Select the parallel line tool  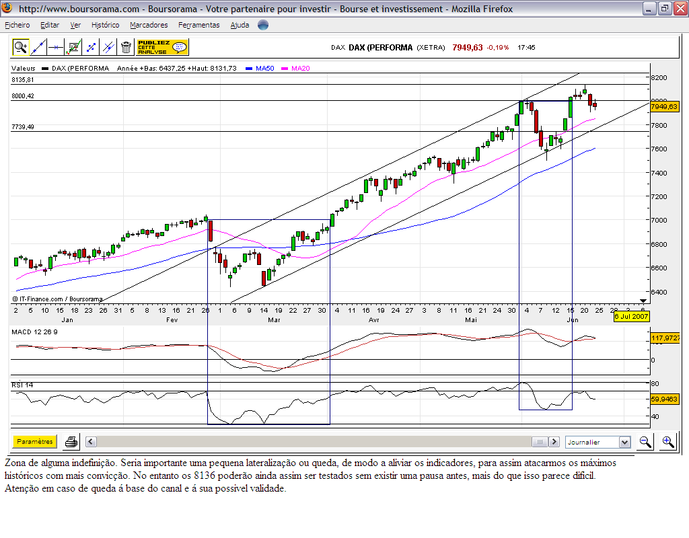point(108,47)
